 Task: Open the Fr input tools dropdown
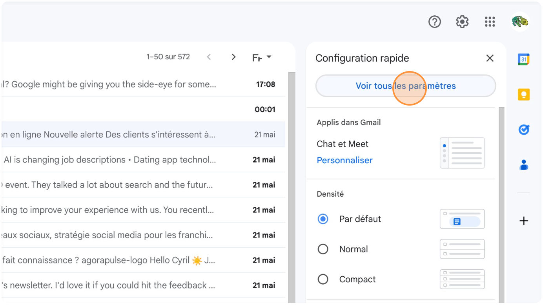pyautogui.click(x=262, y=57)
